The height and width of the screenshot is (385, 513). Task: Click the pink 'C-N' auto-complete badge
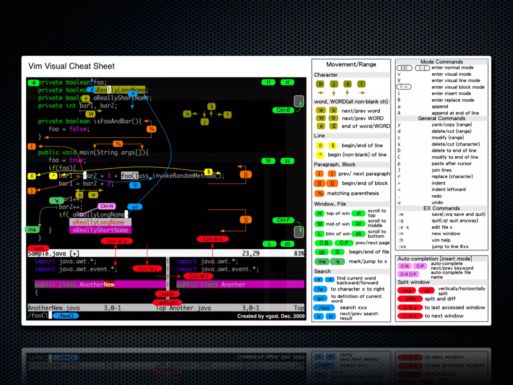(404, 266)
